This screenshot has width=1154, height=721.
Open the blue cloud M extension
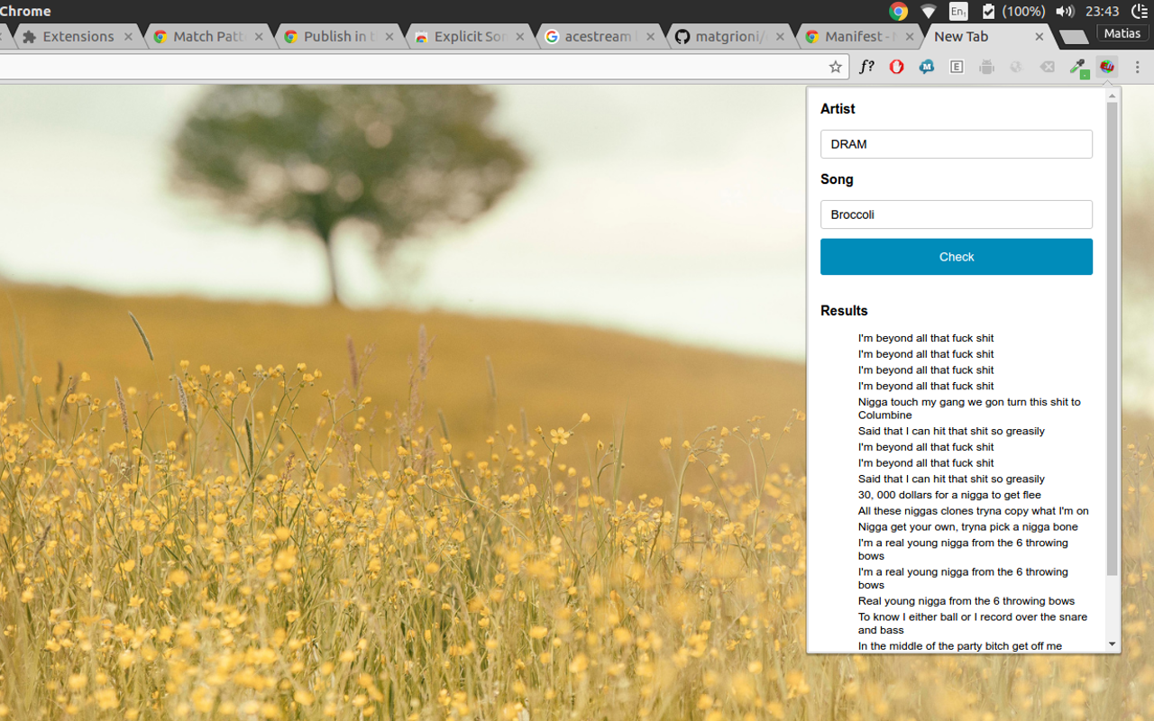tap(927, 67)
